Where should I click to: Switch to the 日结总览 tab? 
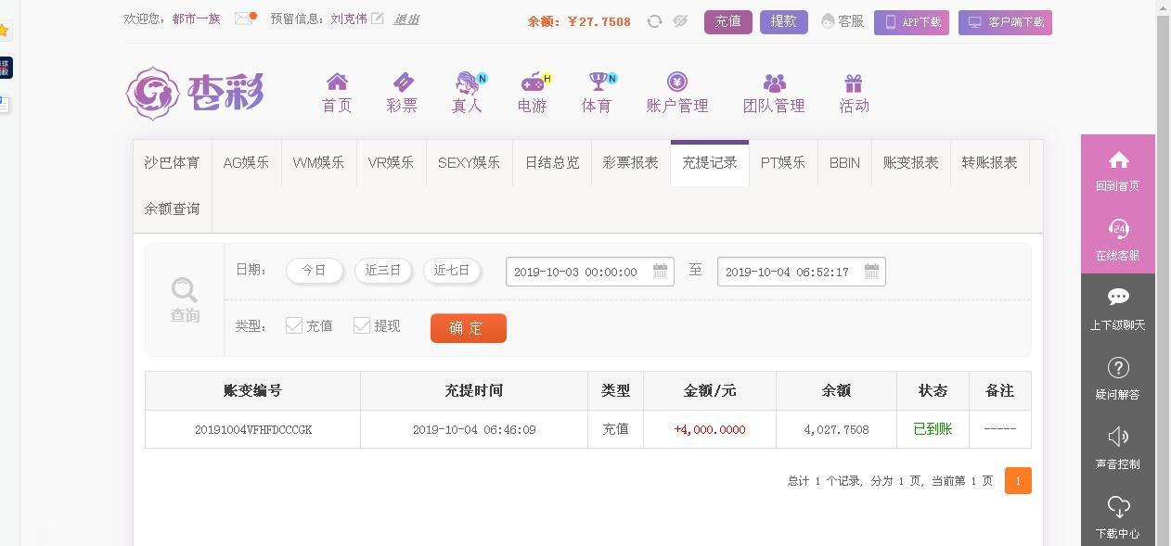[552, 162]
